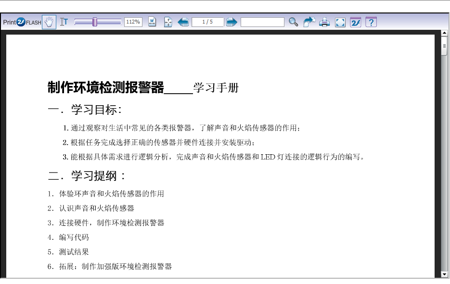The width and height of the screenshot is (450, 284).
Task: Switch to text selection tool
Action: [64, 22]
